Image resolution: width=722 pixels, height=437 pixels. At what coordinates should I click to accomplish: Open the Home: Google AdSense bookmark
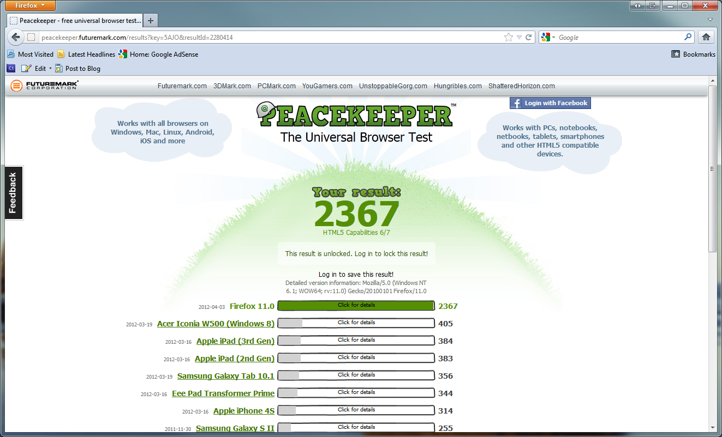pyautogui.click(x=158, y=54)
